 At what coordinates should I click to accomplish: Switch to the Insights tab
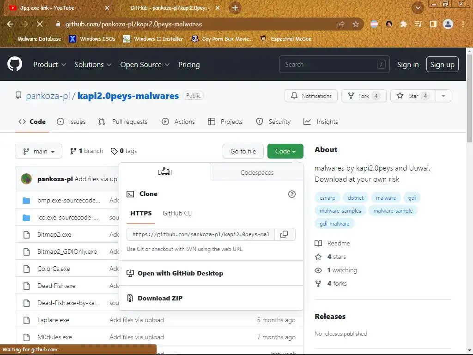tap(321, 122)
